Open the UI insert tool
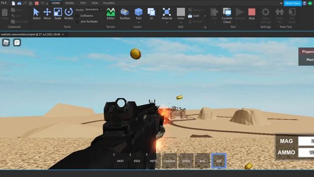Image resolution: width=314 pixels, height=177 pixels. coord(151,14)
